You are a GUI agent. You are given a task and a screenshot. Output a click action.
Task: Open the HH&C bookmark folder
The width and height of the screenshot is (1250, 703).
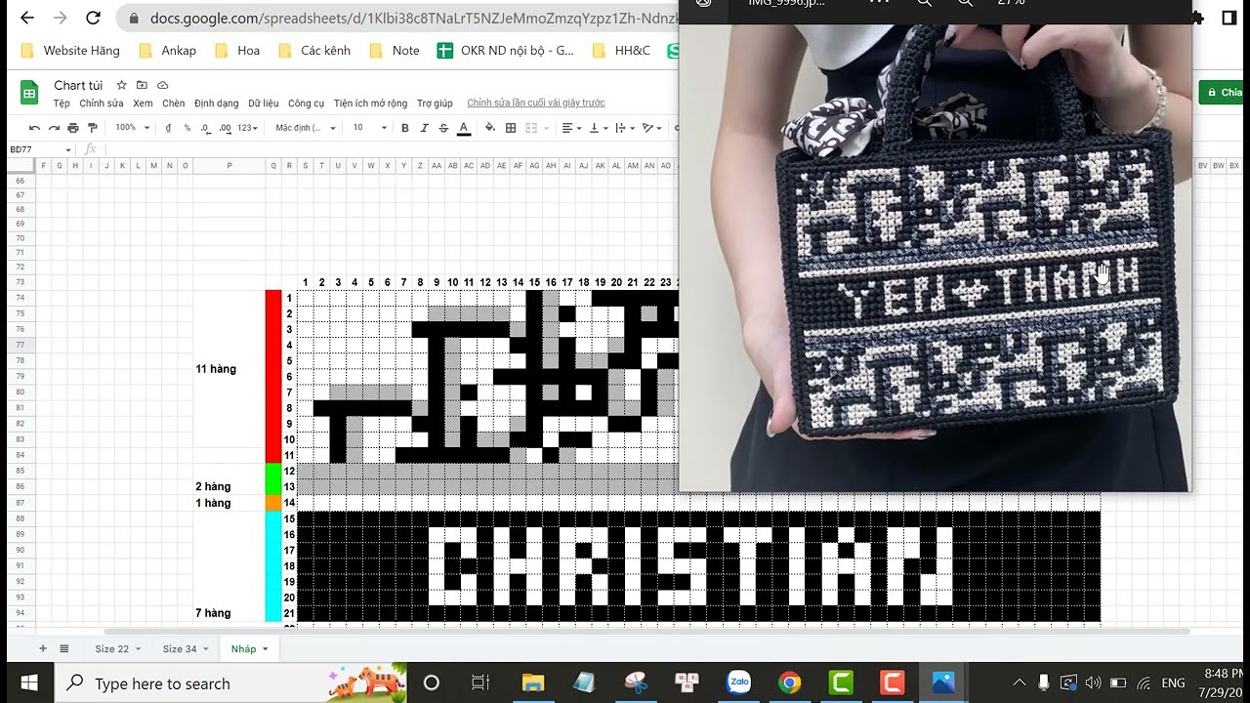(x=621, y=51)
